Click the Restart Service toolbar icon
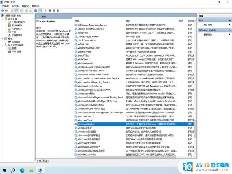232x174 pixels. pos(58,11)
